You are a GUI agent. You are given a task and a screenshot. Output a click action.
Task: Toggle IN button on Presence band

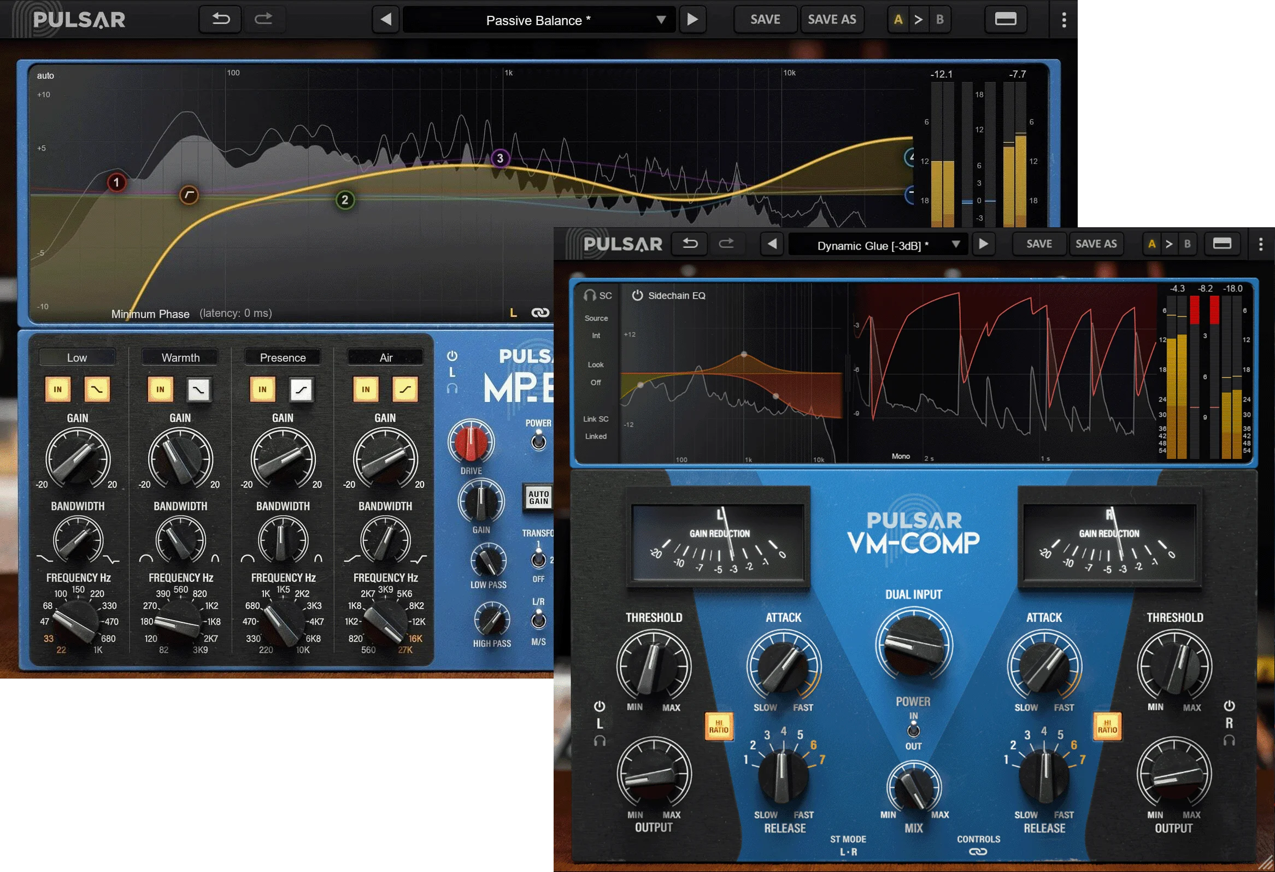[262, 390]
